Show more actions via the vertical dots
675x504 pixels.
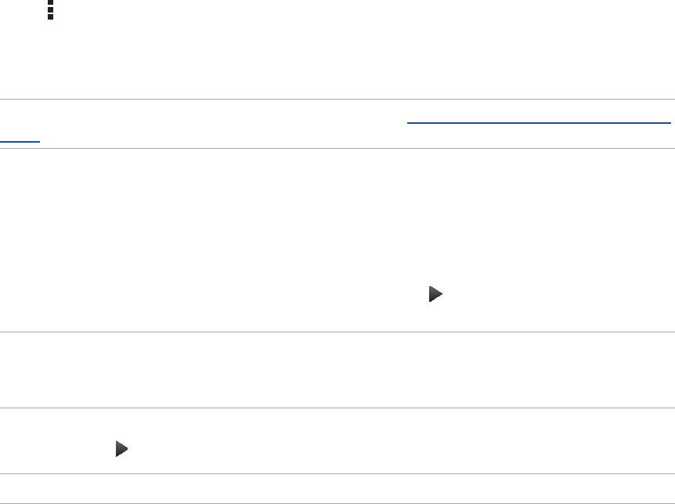tap(51, 9)
